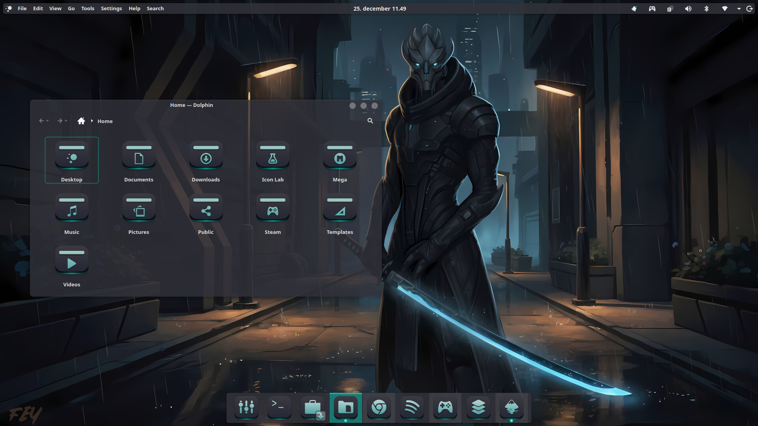Toggle Bluetooth from the system tray
758x426 pixels.
click(x=706, y=9)
